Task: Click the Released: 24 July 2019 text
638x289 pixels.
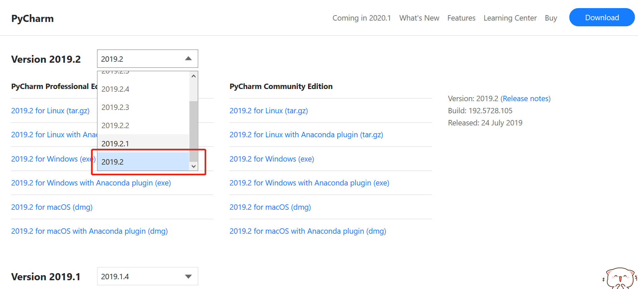Action: 485,123
